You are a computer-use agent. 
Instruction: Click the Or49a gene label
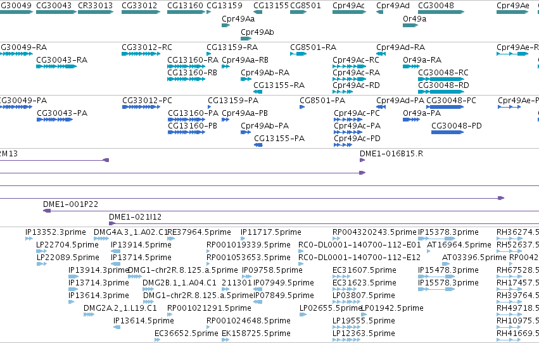415,19
